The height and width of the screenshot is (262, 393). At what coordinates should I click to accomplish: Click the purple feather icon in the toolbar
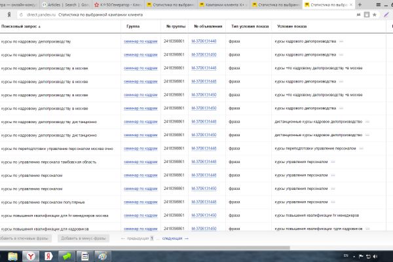click(x=386, y=14)
